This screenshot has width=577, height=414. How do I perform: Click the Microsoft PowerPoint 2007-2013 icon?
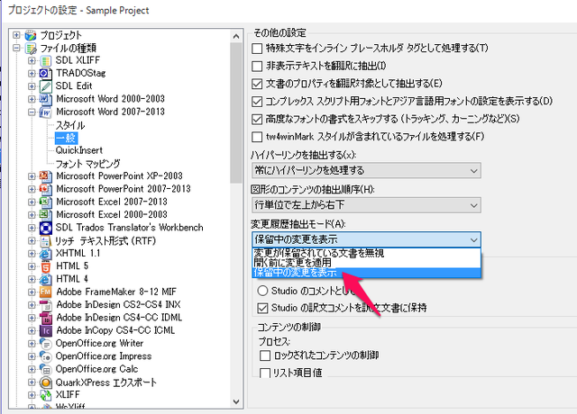(x=46, y=189)
